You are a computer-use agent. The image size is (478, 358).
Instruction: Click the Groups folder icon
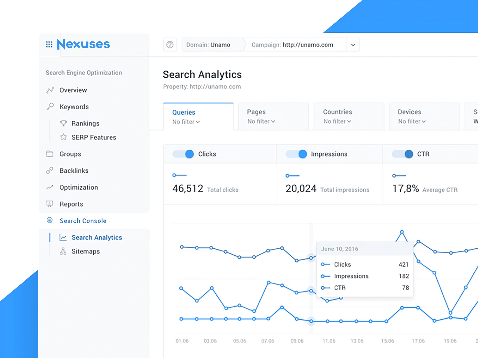click(50, 154)
